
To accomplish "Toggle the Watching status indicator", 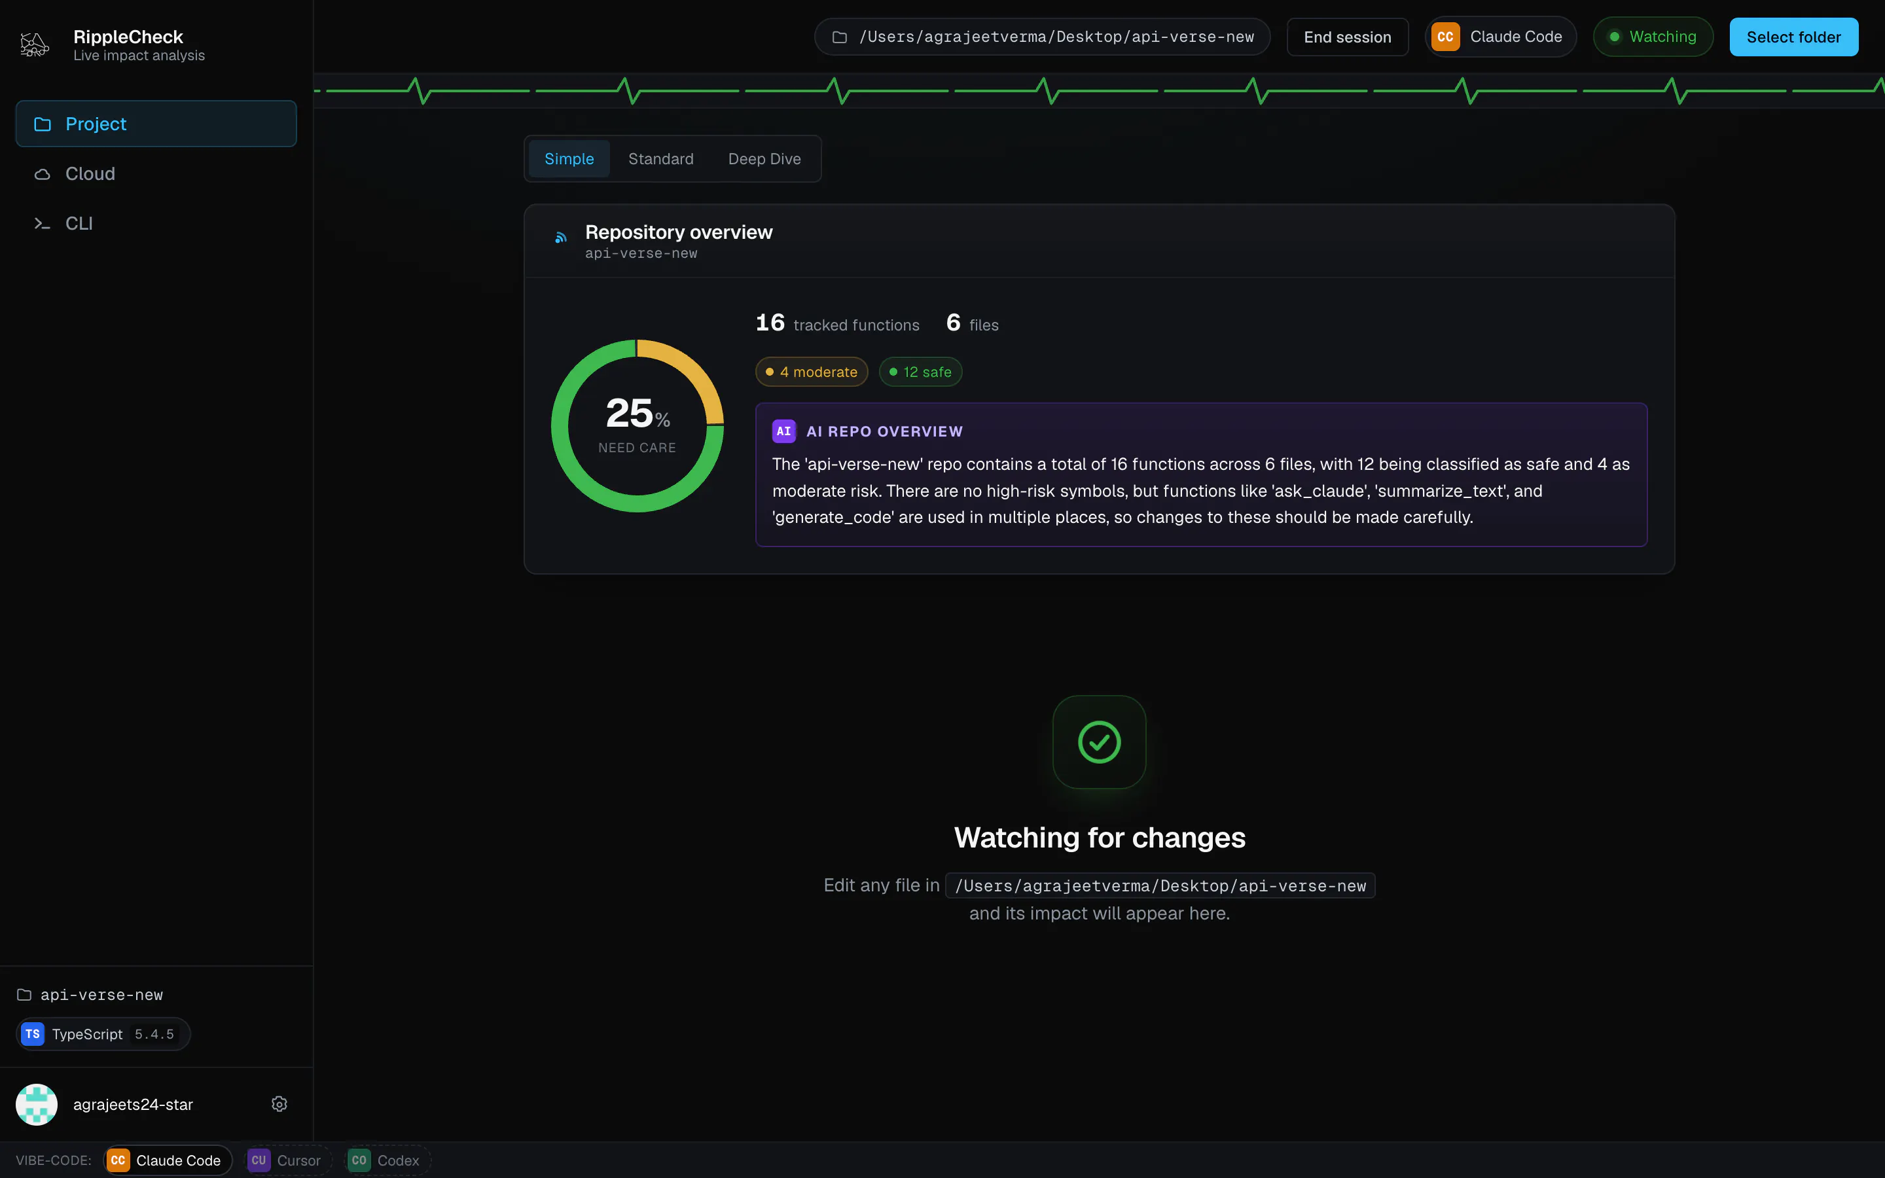I will point(1652,37).
